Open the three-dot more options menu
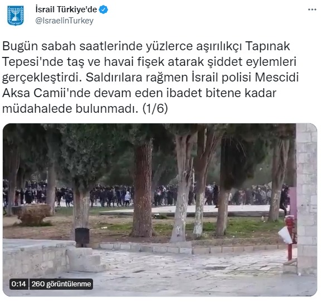This screenshot has width=322, height=302. click(x=312, y=9)
